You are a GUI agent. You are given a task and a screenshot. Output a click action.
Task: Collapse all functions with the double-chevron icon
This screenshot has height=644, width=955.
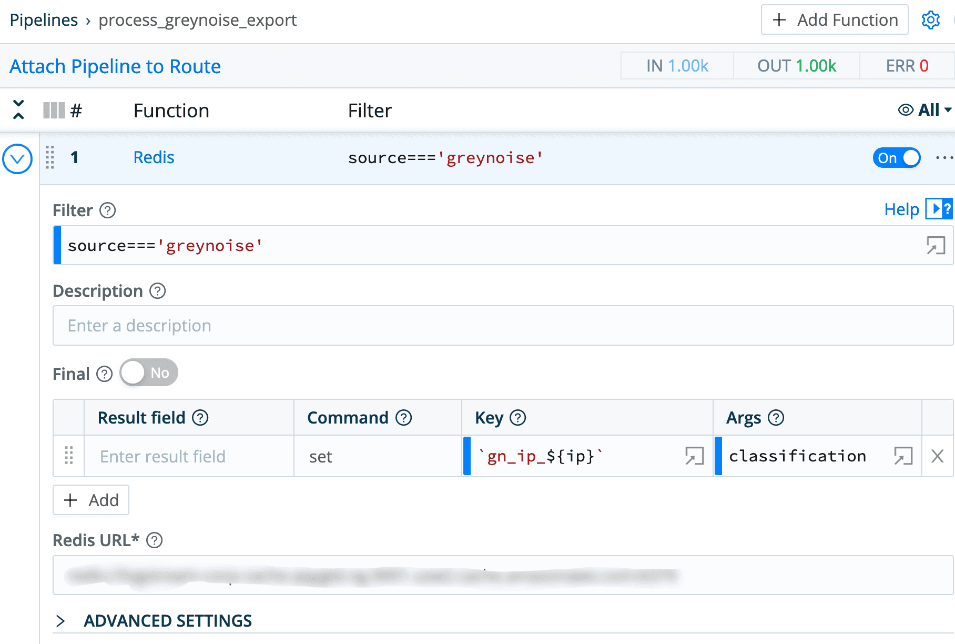18,110
